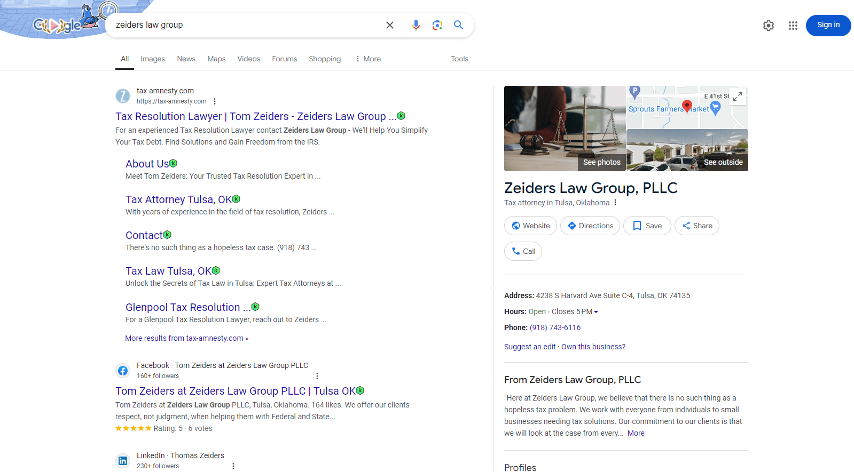Click the red map pin on the map
854x472 pixels.
[687, 106]
